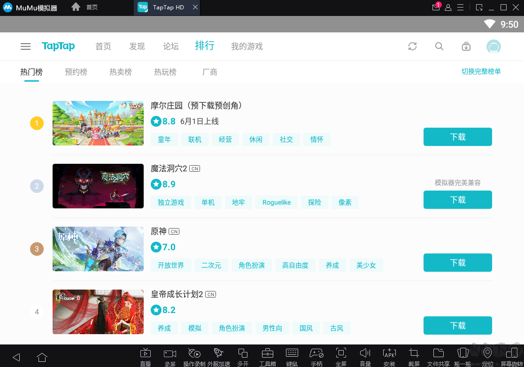Click 摩尔庄园（预下载预创角） title

196,106
